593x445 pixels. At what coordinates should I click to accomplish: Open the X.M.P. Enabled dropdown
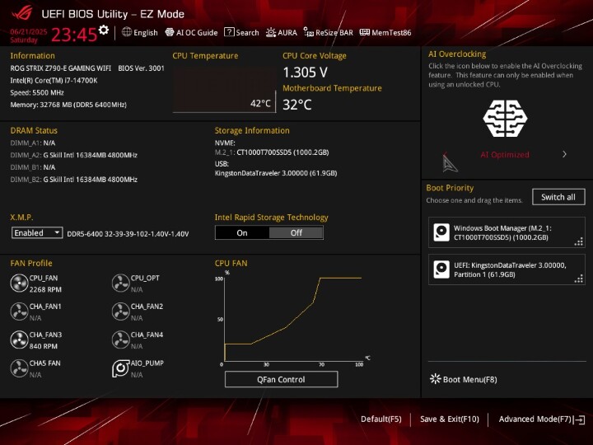coord(37,233)
